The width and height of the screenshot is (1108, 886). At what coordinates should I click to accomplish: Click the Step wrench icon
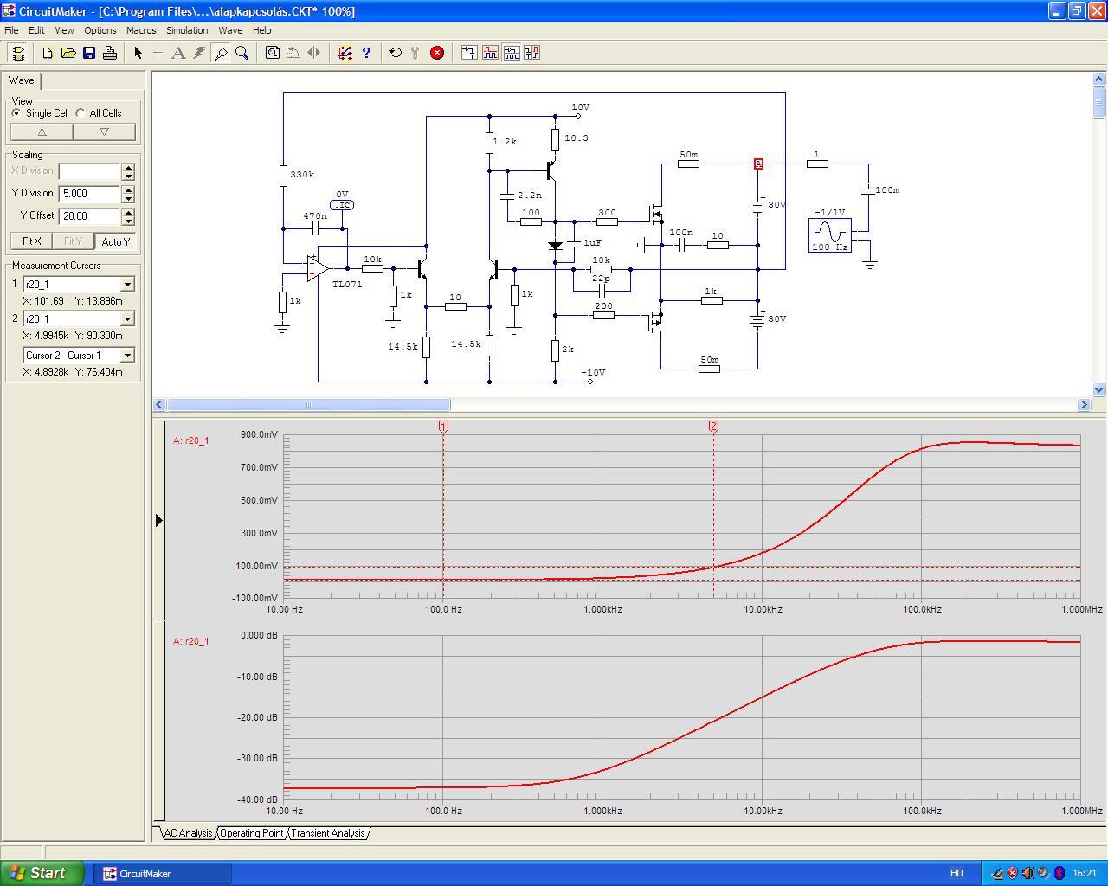(415, 53)
